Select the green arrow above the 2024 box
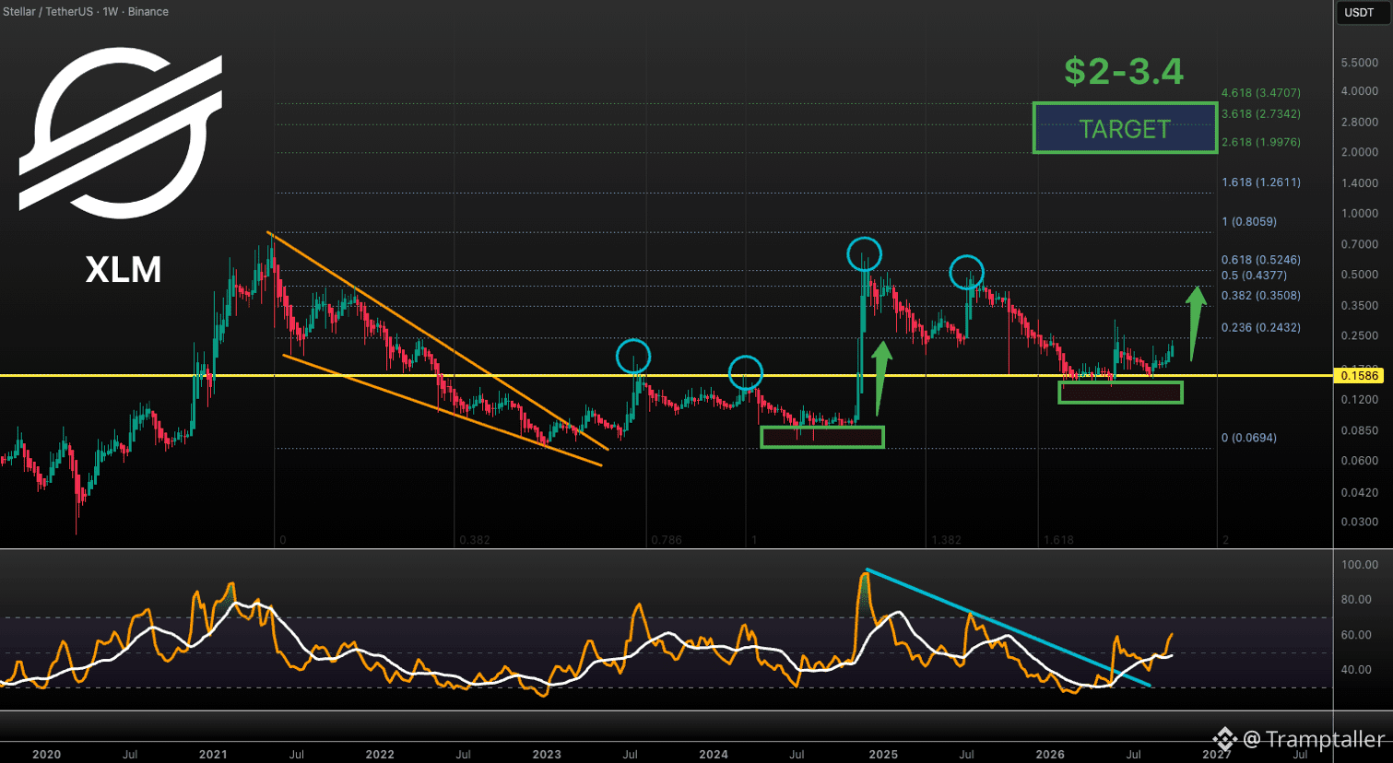 click(879, 378)
